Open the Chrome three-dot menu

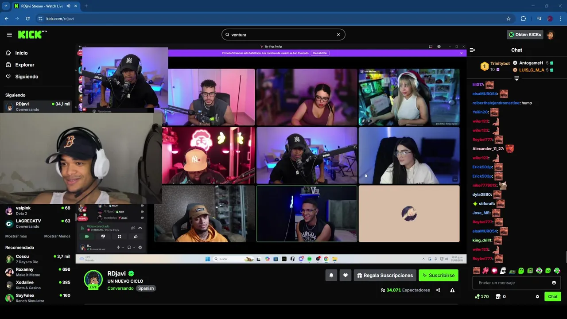[x=561, y=19]
